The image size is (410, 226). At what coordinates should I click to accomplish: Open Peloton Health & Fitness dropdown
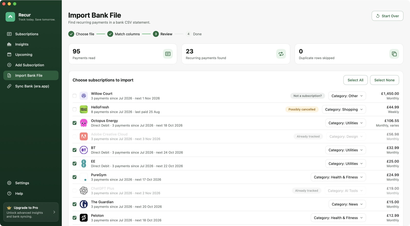coord(338,218)
